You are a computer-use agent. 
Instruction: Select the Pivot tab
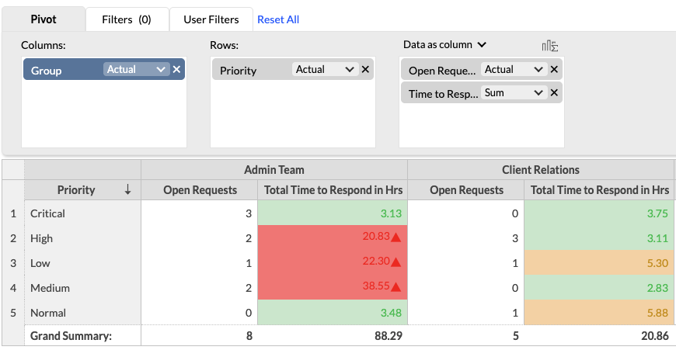coord(44,19)
